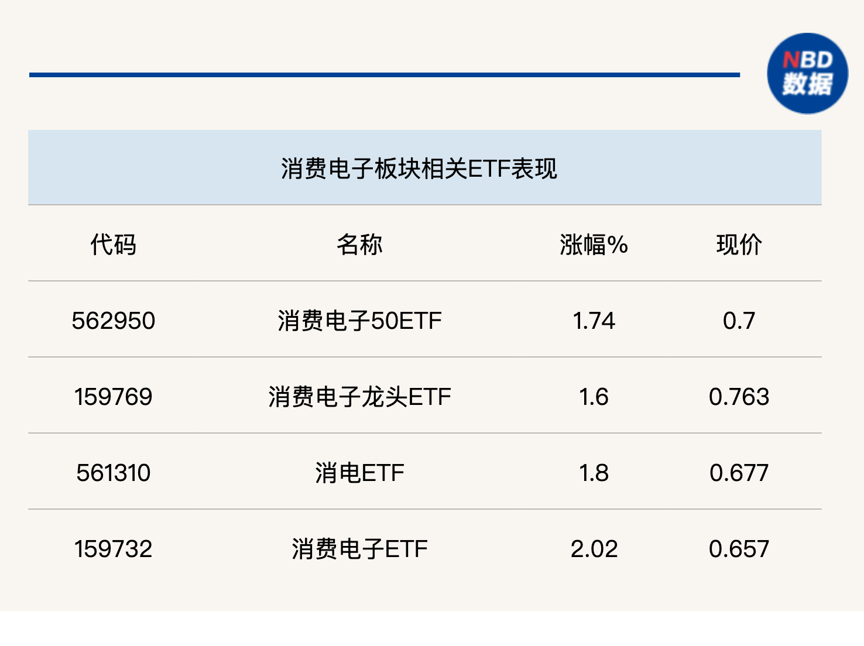Open the 消费电子ETF name in last row
864x646 pixels.
[359, 549]
